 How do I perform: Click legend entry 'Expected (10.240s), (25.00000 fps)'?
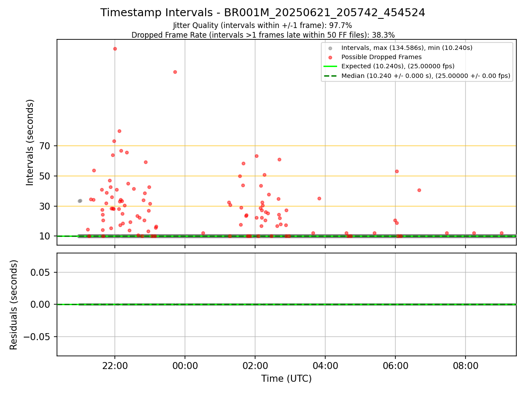[398, 66]
